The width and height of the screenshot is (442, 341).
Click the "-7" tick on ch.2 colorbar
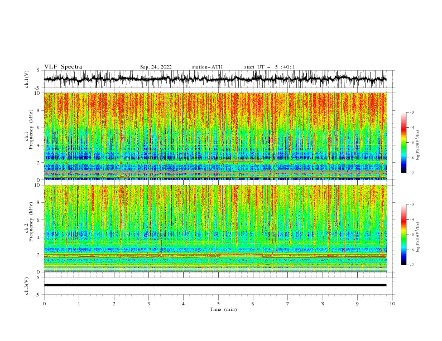412,265
